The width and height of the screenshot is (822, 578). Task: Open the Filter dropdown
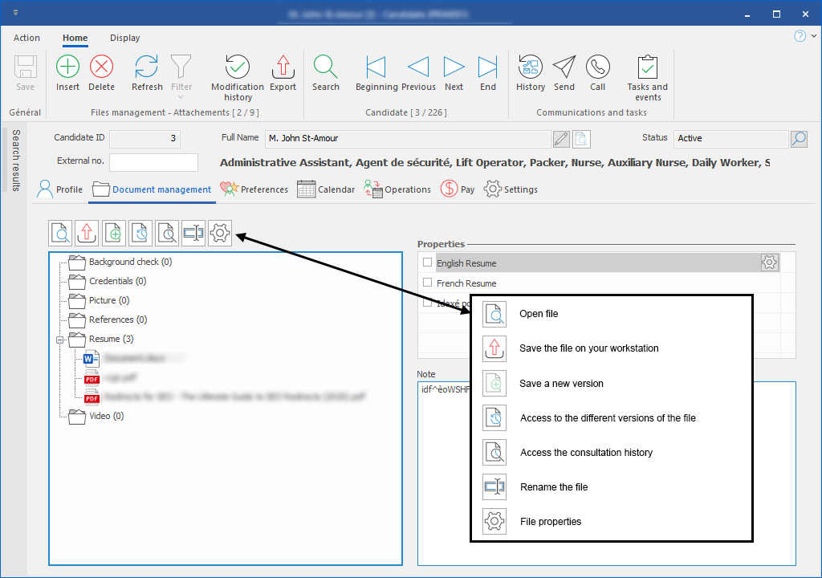182,72
